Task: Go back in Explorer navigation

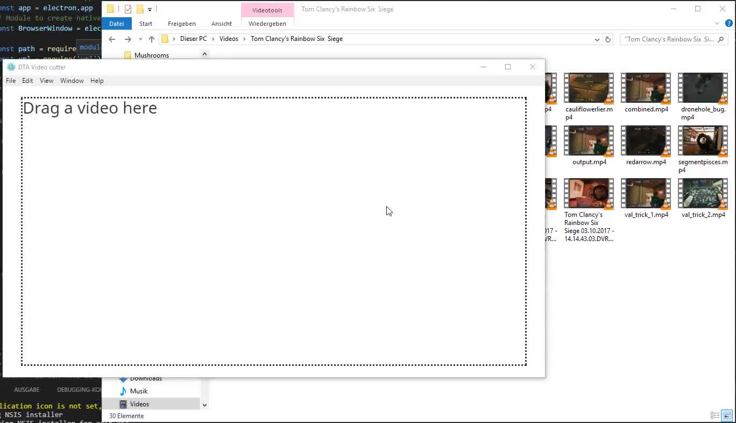Action: click(x=112, y=39)
